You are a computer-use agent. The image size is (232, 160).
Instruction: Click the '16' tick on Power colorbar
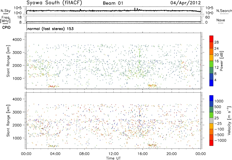216,61
